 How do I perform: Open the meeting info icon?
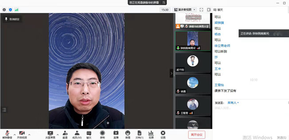pyautogui.click(x=4, y=10)
